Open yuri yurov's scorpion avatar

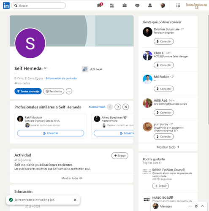pos(147,127)
